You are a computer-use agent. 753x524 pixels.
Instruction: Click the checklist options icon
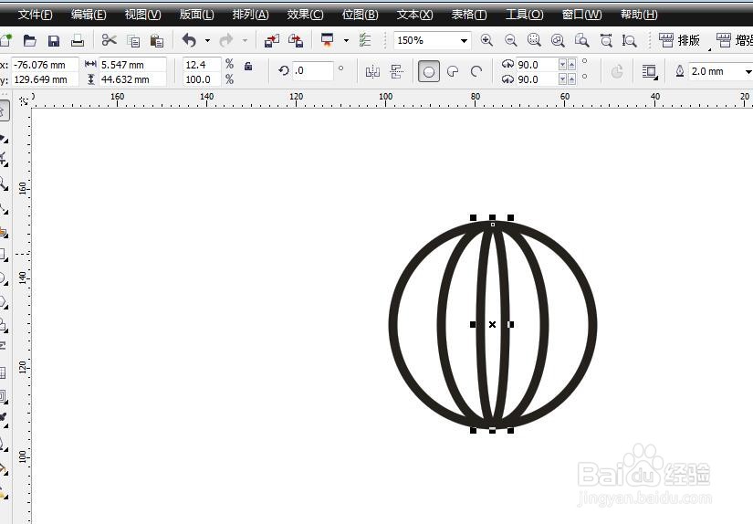pos(365,40)
